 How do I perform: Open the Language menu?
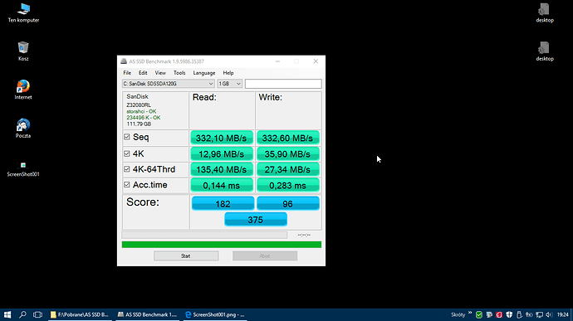click(x=204, y=73)
